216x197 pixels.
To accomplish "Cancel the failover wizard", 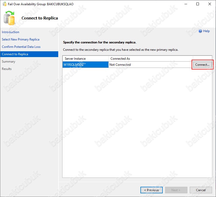I will pos(201,190).
